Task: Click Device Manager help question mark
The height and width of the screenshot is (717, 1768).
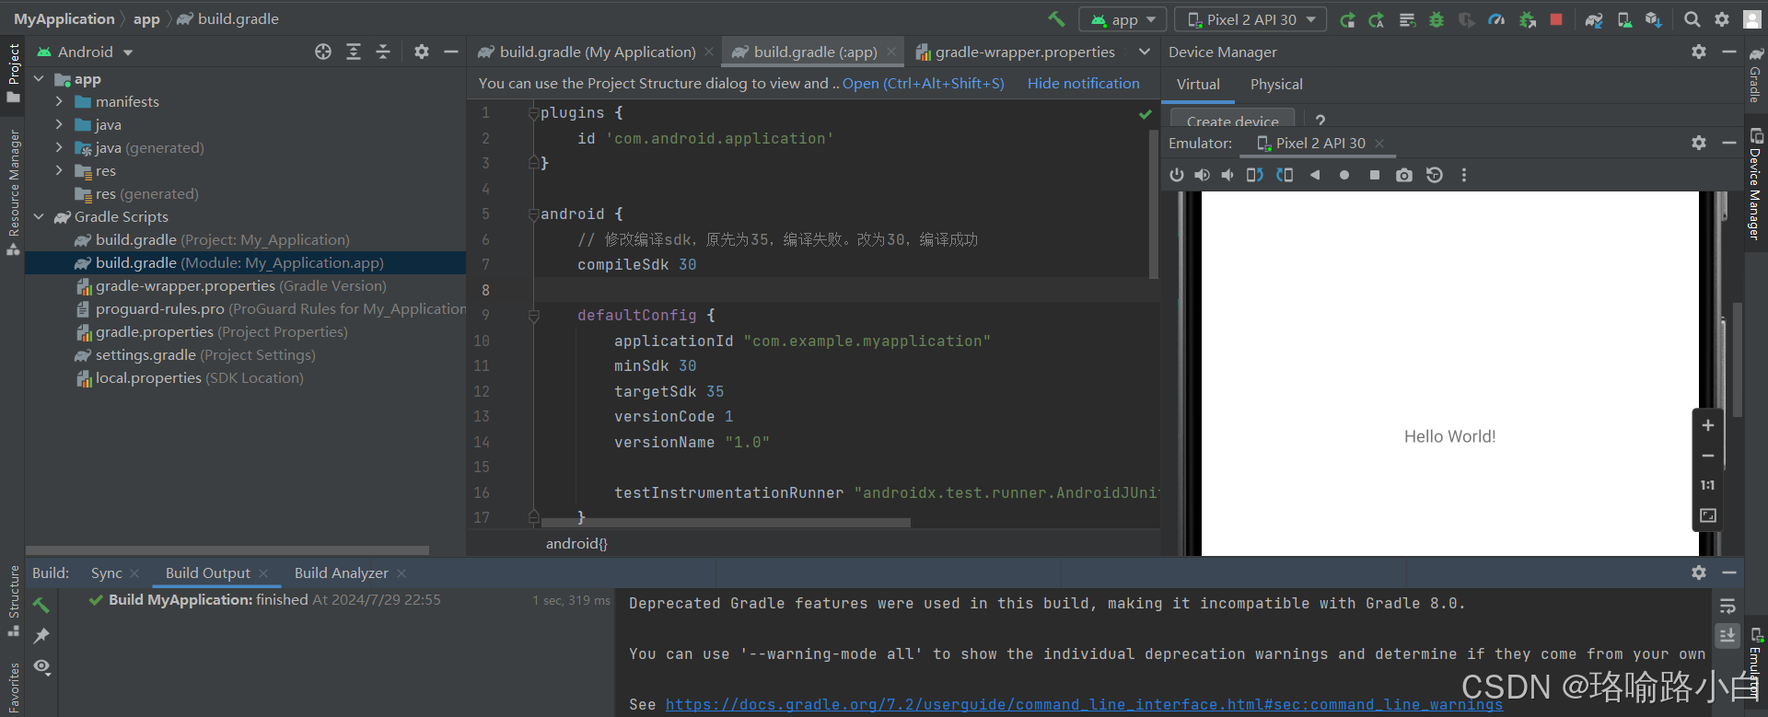Action: click(x=1320, y=121)
